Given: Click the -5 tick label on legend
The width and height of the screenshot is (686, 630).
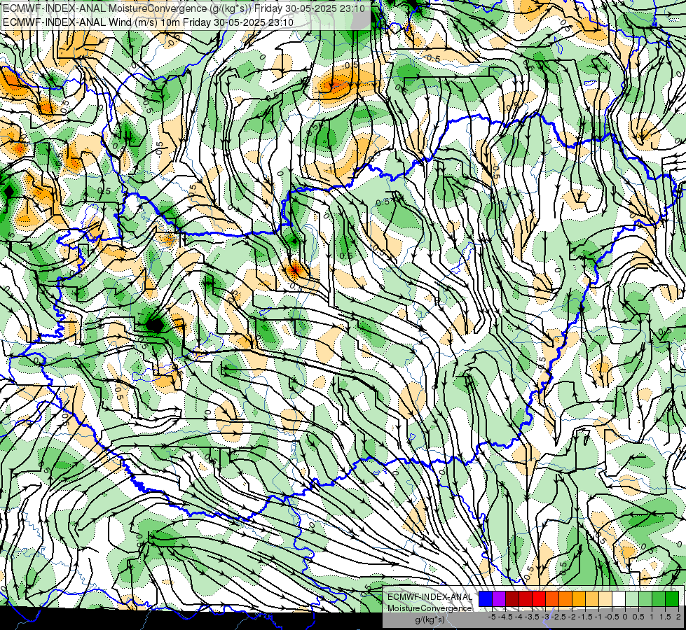Looking at the screenshot, I should point(492,617).
